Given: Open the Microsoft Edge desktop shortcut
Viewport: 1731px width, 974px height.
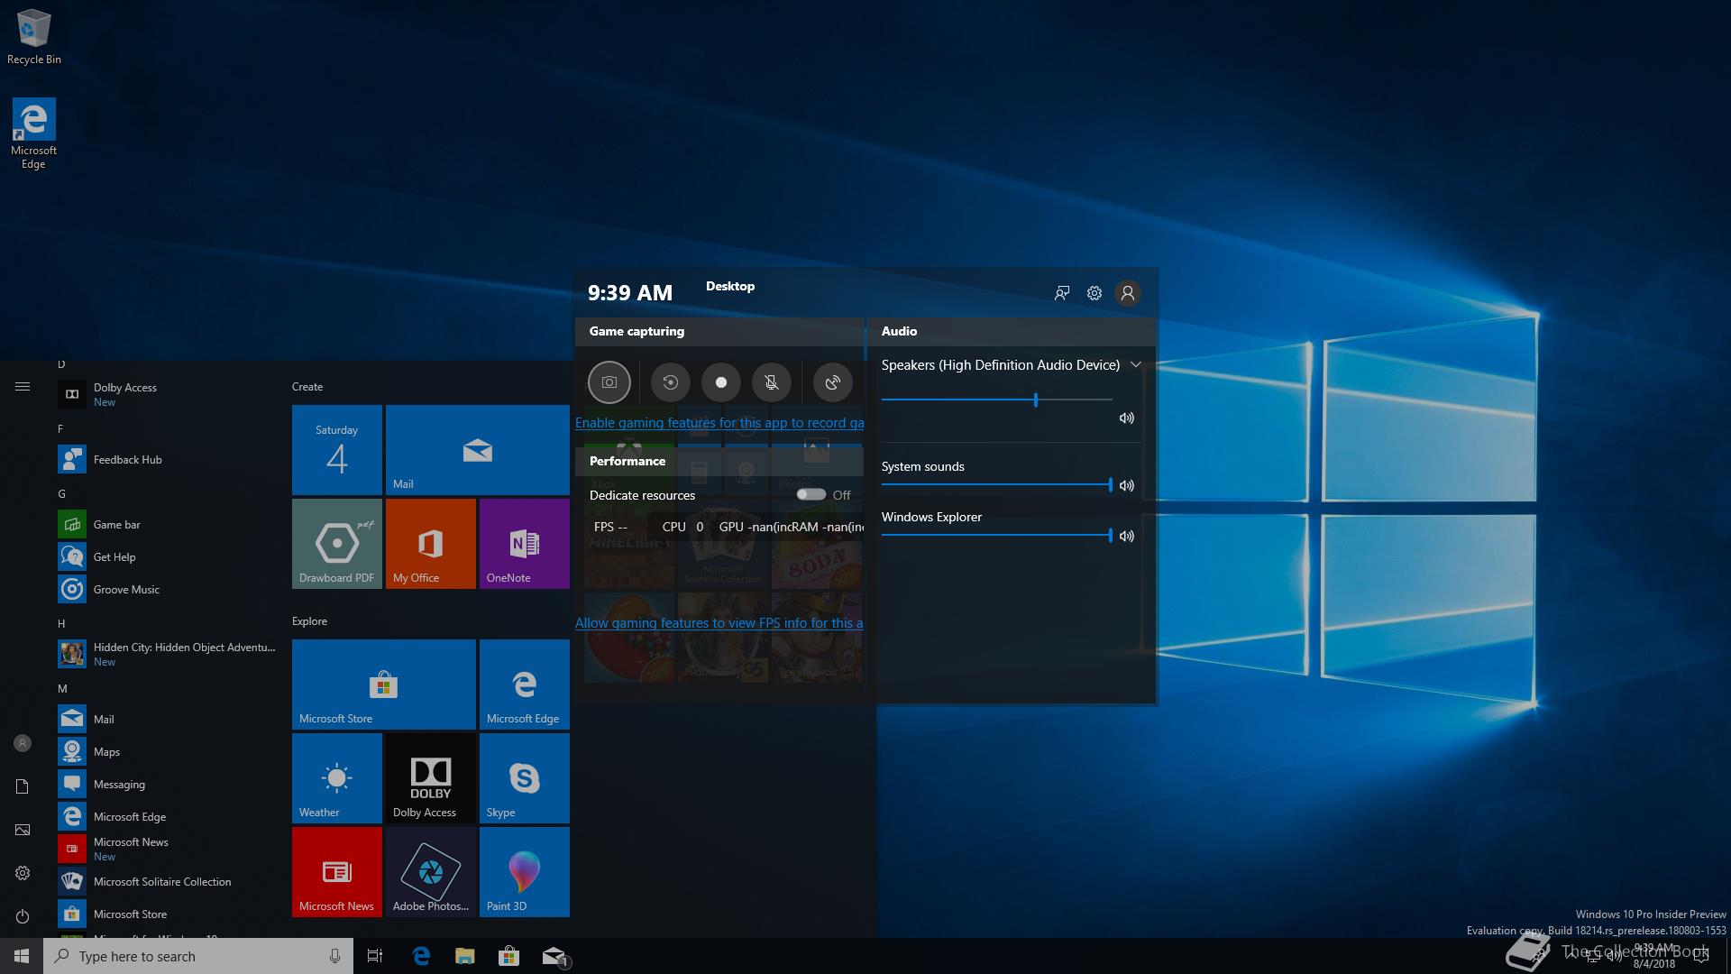Looking at the screenshot, I should click(34, 133).
